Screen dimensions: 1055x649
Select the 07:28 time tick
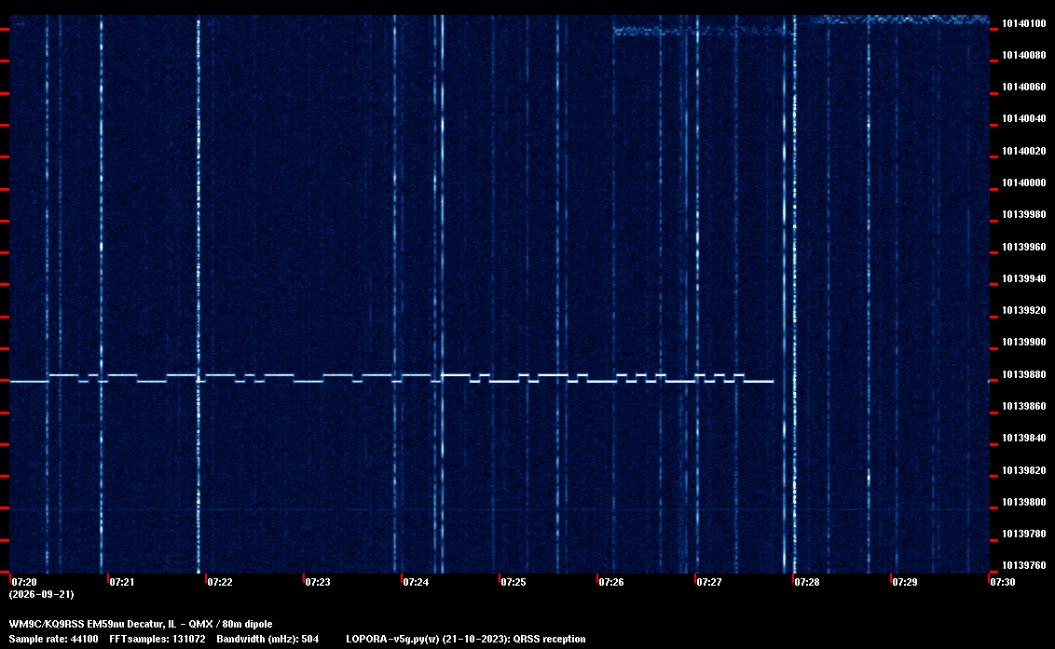pyautogui.click(x=807, y=582)
